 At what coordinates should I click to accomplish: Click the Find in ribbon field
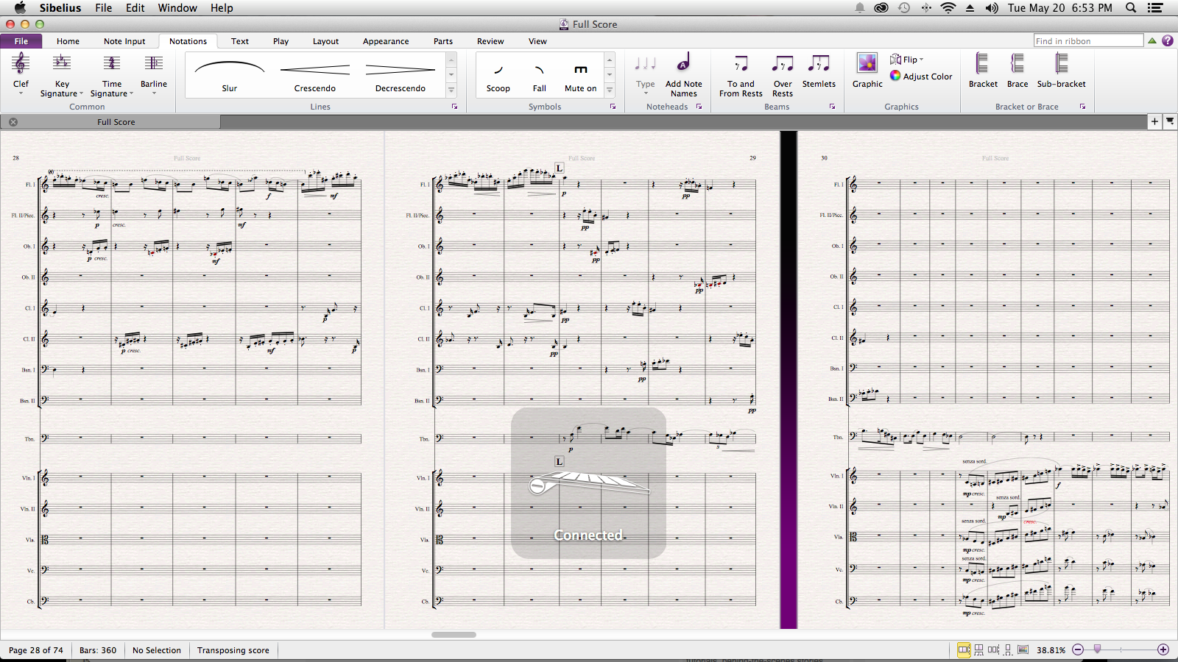pos(1088,40)
